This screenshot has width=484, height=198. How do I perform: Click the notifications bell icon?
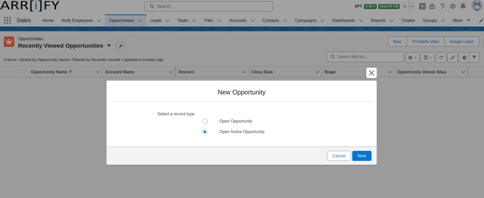click(463, 6)
